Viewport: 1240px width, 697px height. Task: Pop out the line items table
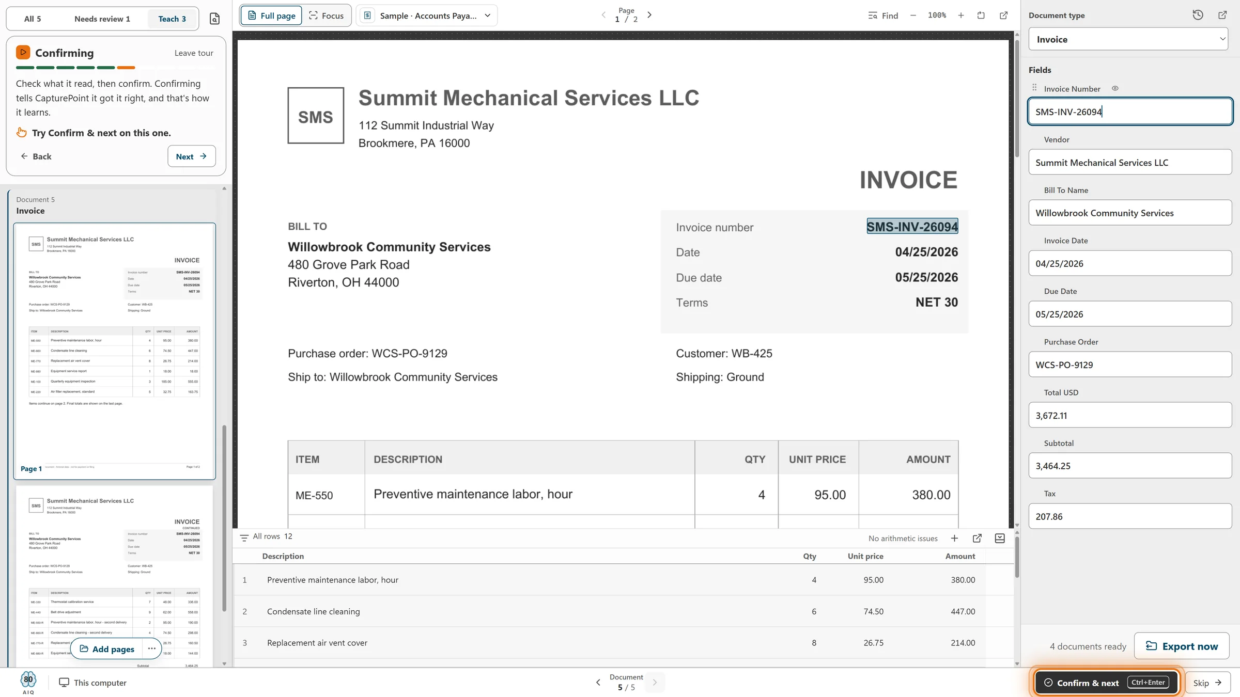tap(977, 538)
